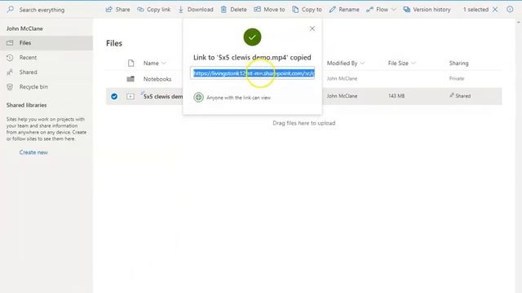Click John McClane in demo file row

coord(342,96)
